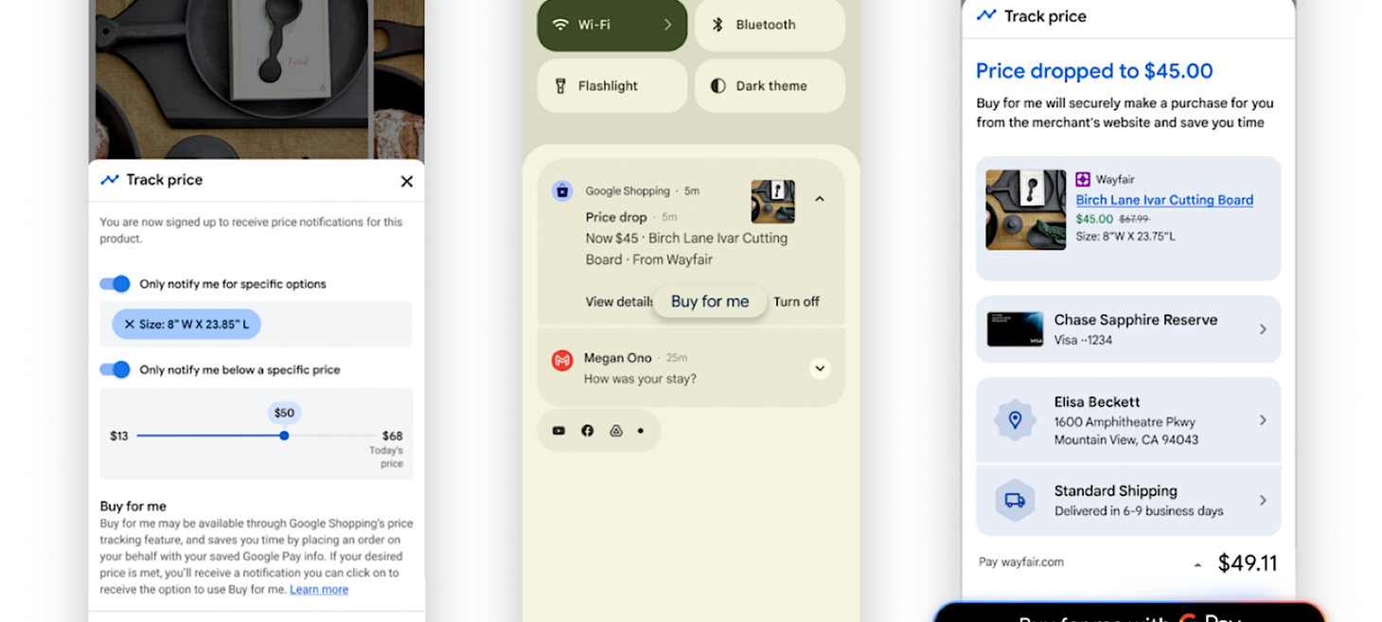Select Turn off in price drop notification

pyautogui.click(x=795, y=302)
